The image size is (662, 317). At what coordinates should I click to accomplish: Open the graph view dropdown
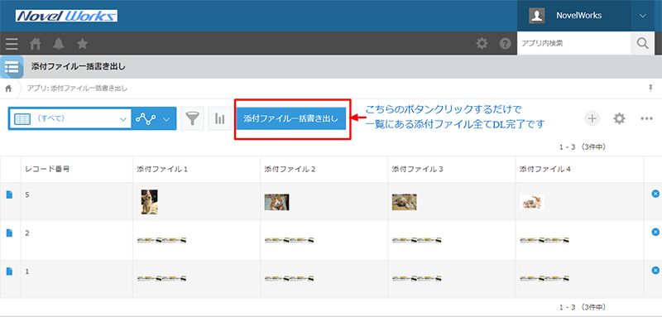pyautogui.click(x=154, y=118)
